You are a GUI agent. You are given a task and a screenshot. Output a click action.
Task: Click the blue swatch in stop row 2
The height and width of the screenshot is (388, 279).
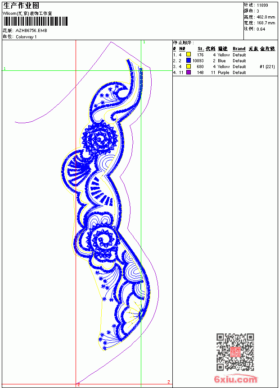[189, 60]
